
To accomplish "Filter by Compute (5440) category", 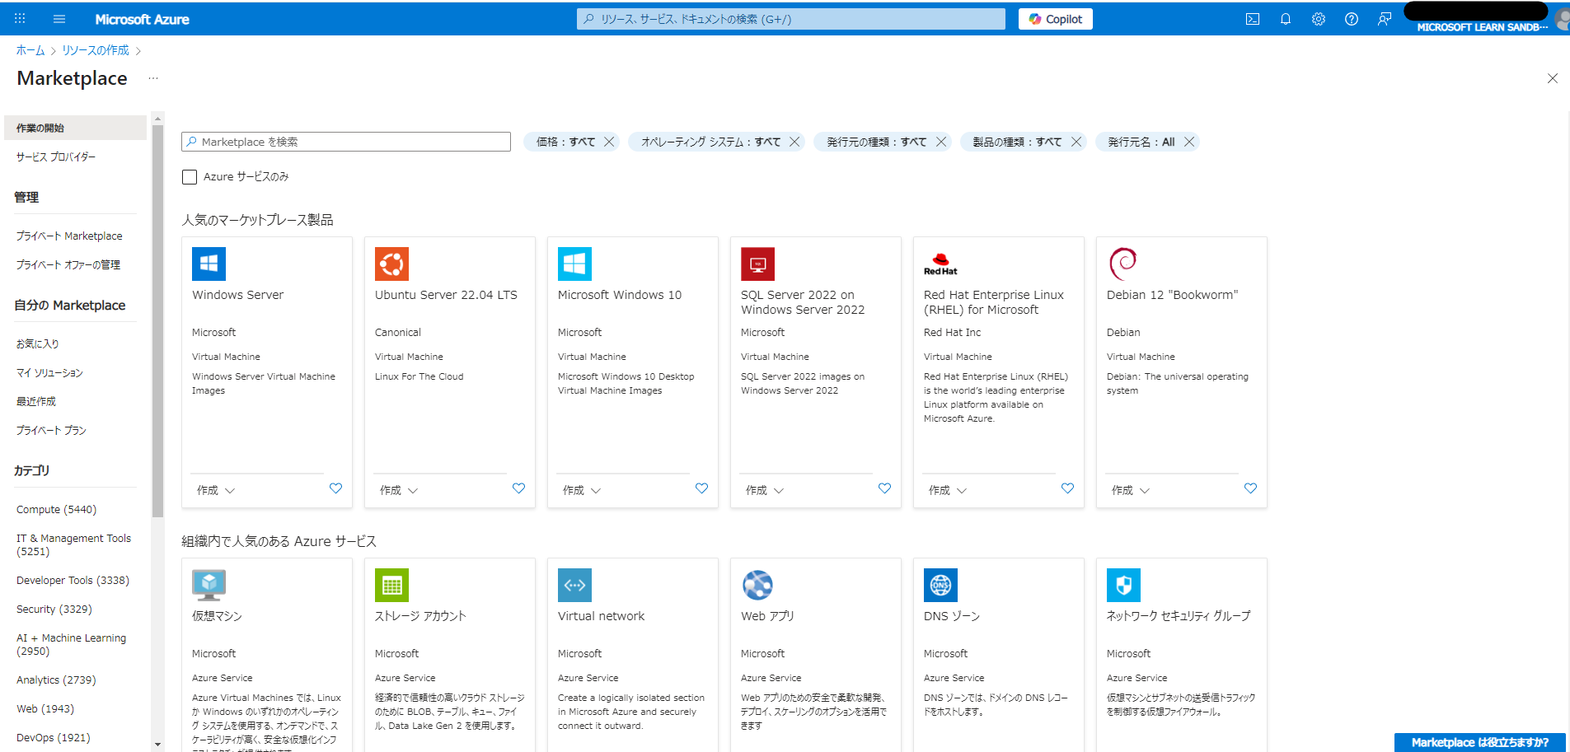I will click(x=56, y=509).
